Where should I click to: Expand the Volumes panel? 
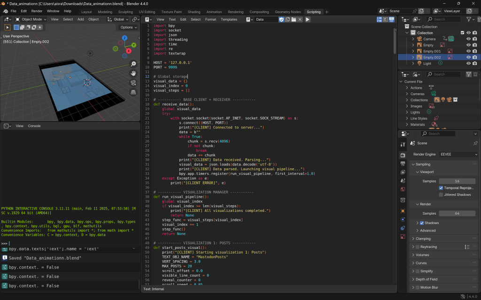(443, 255)
